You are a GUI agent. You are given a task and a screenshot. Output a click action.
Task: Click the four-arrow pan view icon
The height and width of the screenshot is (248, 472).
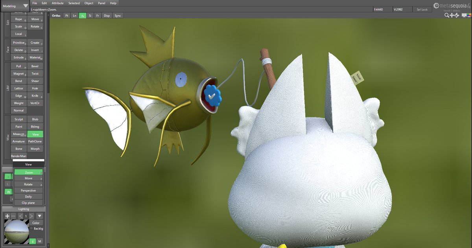(452, 15)
